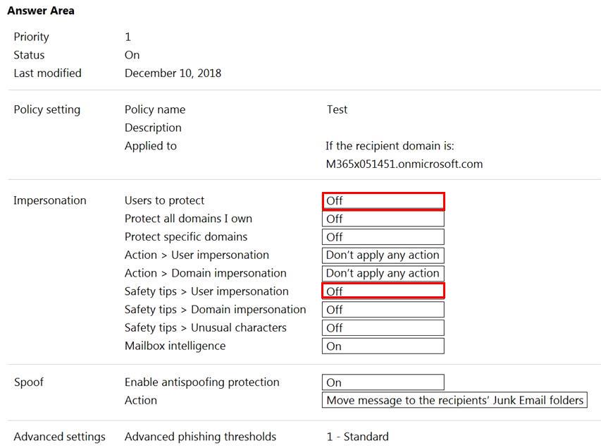Viewport: 601px width, 448px height.
Task: Select the Policy setting section label
Action: (x=47, y=110)
